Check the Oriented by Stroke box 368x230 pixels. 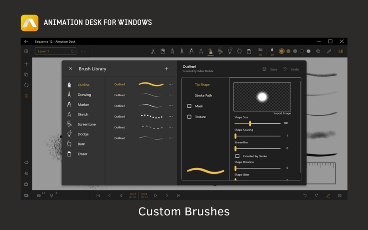pyautogui.click(x=237, y=156)
